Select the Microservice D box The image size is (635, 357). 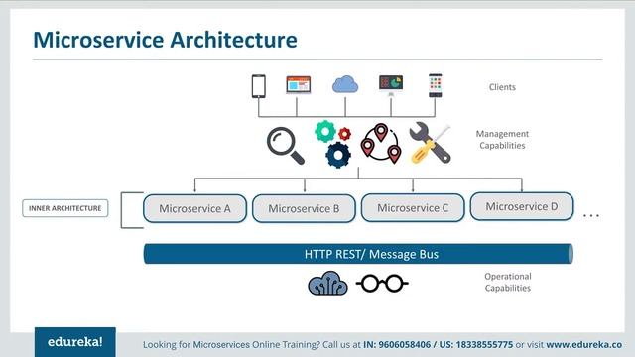coord(522,206)
